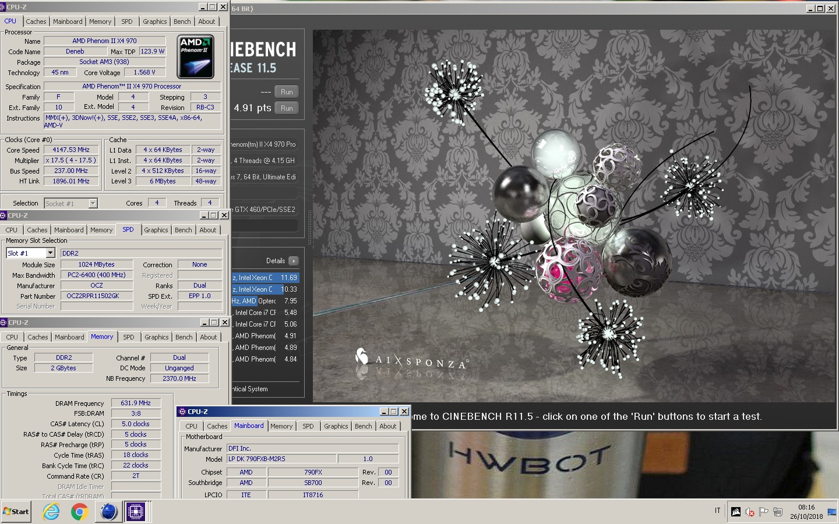This screenshot has width=839, height=524.
Task: Click the muted volume tray icon
Action: [x=750, y=512]
